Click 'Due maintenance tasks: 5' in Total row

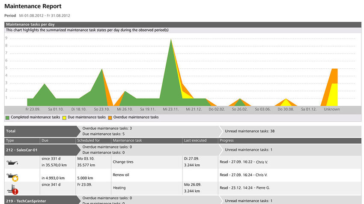pyautogui.click(x=104, y=134)
